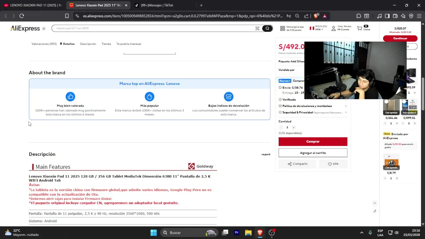Go to Te podría interesar tab
Screen dimensions: 425x239
pos(129,44)
